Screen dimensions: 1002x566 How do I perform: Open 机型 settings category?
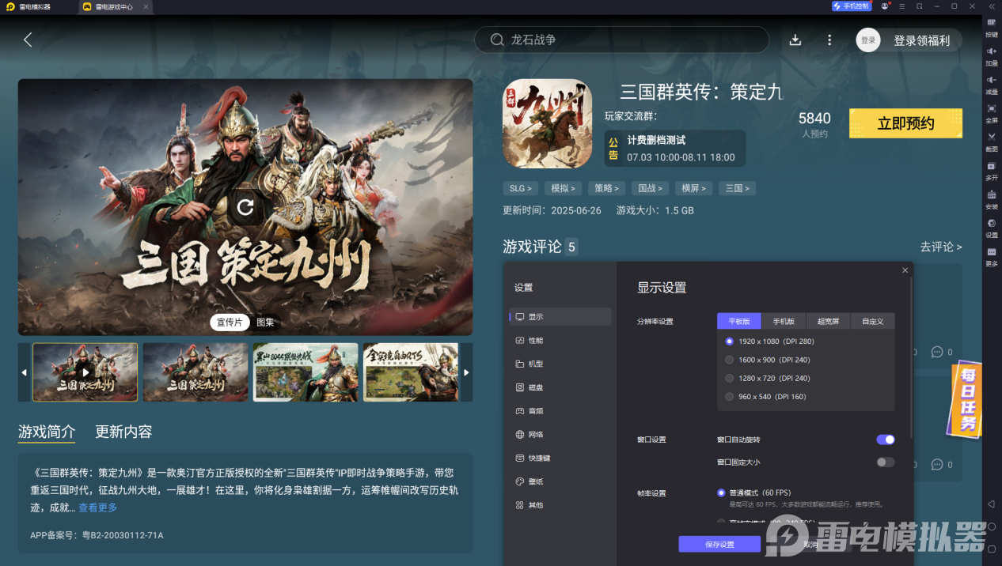(560, 364)
